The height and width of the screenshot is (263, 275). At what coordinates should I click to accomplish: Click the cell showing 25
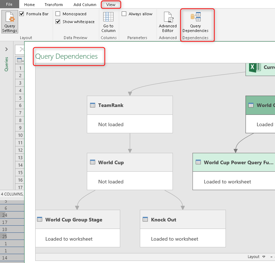[12, 237]
